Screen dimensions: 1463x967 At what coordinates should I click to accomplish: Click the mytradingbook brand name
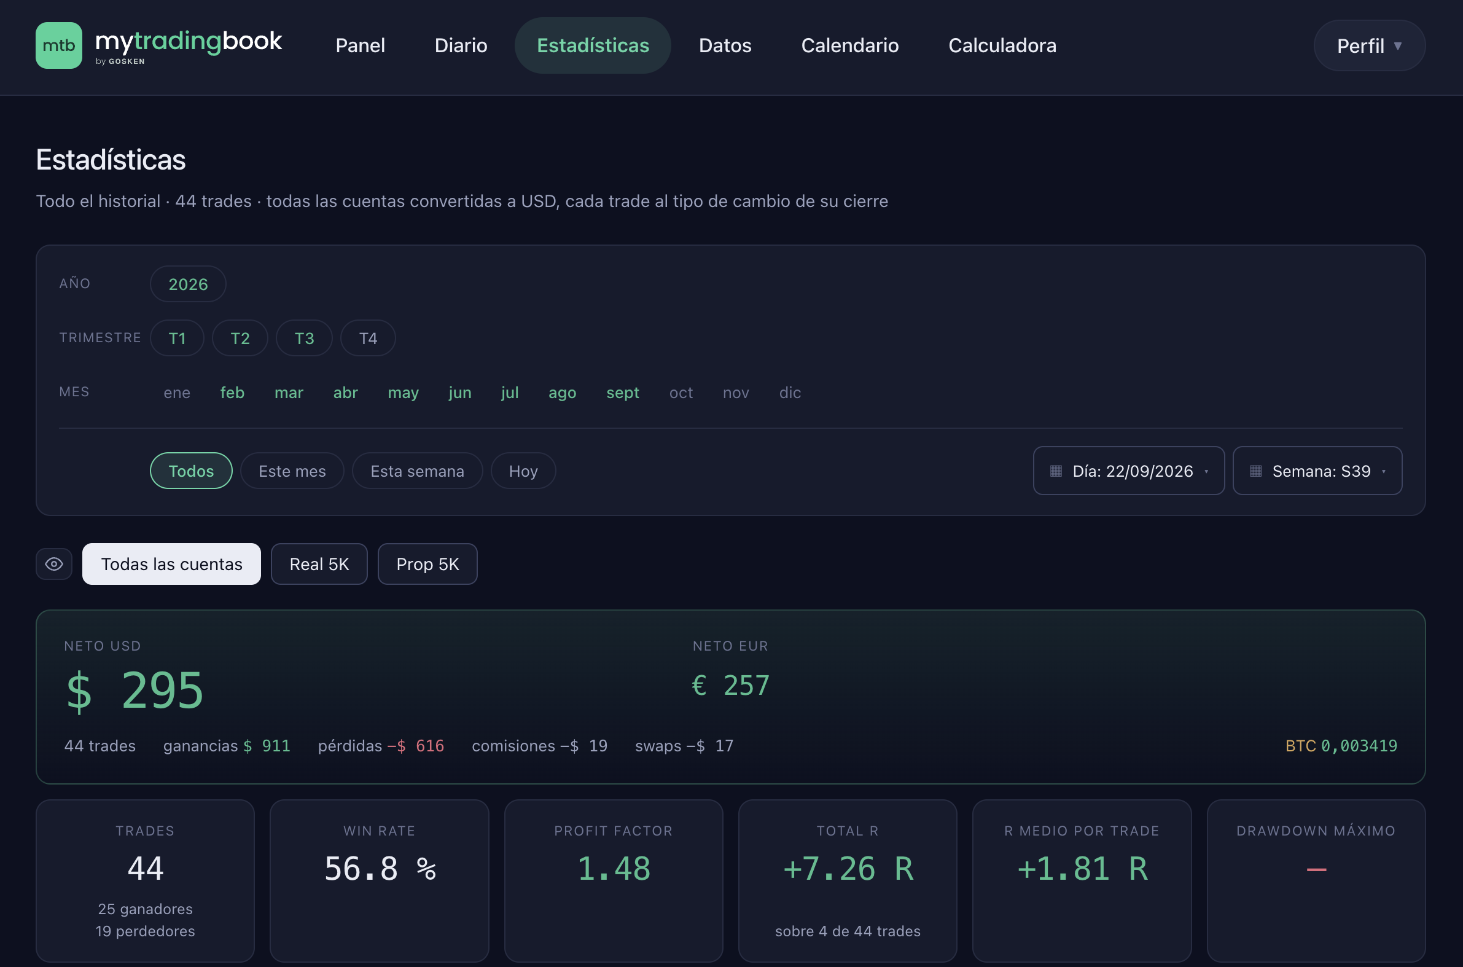[x=189, y=41]
